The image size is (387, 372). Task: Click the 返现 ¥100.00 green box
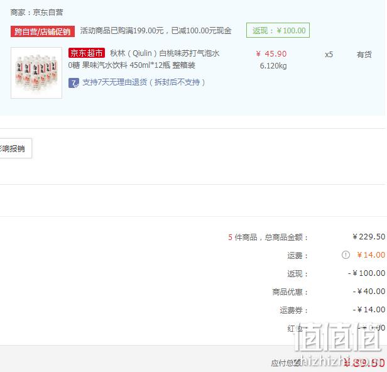[278, 30]
